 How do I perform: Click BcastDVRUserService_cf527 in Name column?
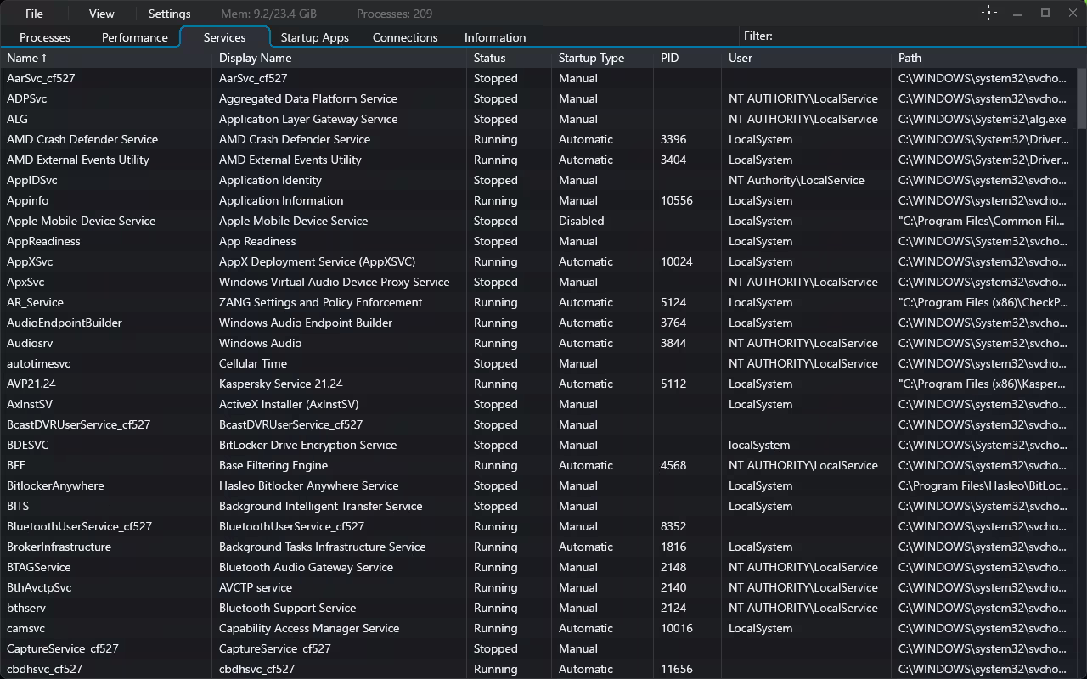click(79, 424)
